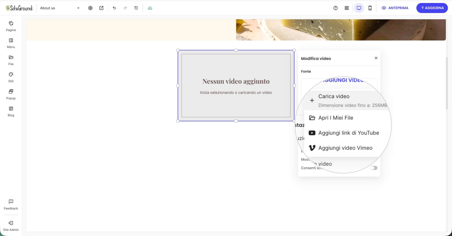
Task: Switch to mobile view
Action: click(370, 8)
